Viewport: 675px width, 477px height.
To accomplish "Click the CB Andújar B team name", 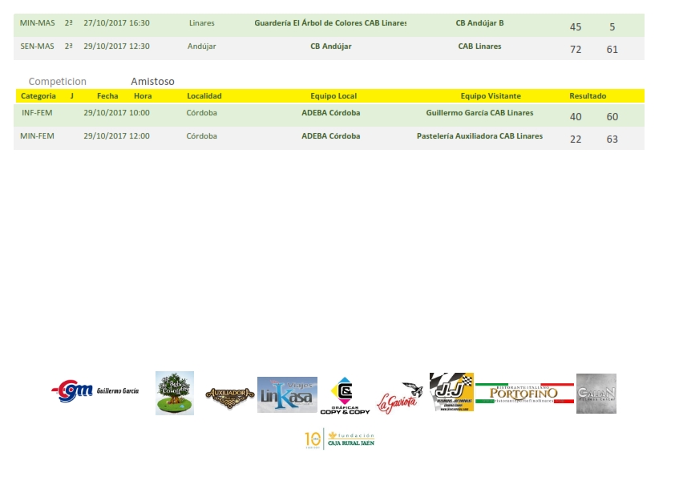I will [x=479, y=23].
